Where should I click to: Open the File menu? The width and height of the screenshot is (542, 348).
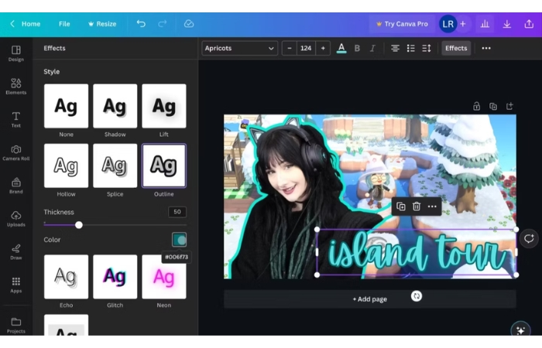pyautogui.click(x=64, y=24)
